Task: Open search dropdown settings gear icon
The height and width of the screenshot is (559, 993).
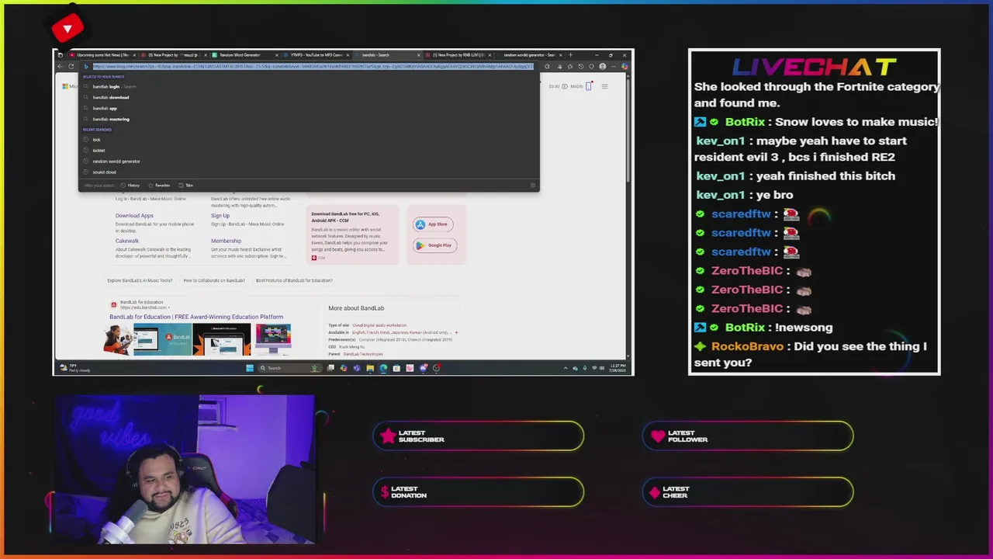Action: tap(532, 186)
